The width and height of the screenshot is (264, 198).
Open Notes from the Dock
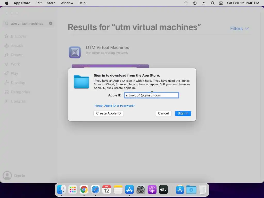tap(118, 189)
